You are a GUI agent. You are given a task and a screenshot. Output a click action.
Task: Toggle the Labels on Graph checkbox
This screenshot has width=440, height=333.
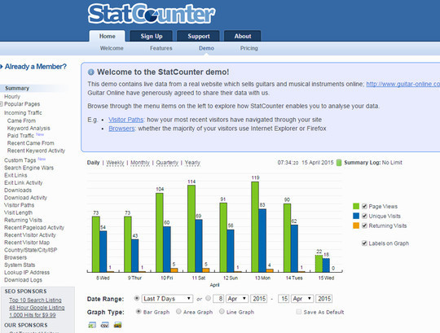click(364, 243)
